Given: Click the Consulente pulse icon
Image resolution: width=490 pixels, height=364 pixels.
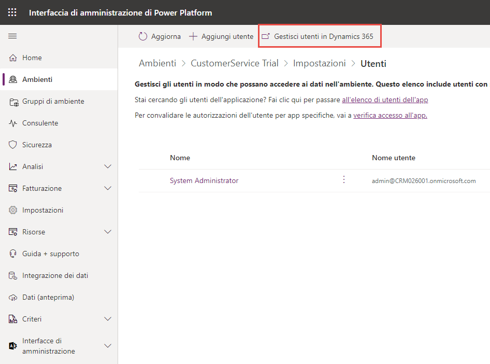Looking at the screenshot, I should pos(13,123).
